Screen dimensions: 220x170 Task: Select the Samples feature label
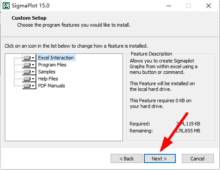click(x=47, y=72)
